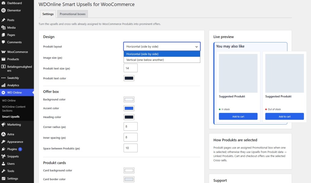Click the Users person icon
This screenshot has height=183, width=311.
3,164
